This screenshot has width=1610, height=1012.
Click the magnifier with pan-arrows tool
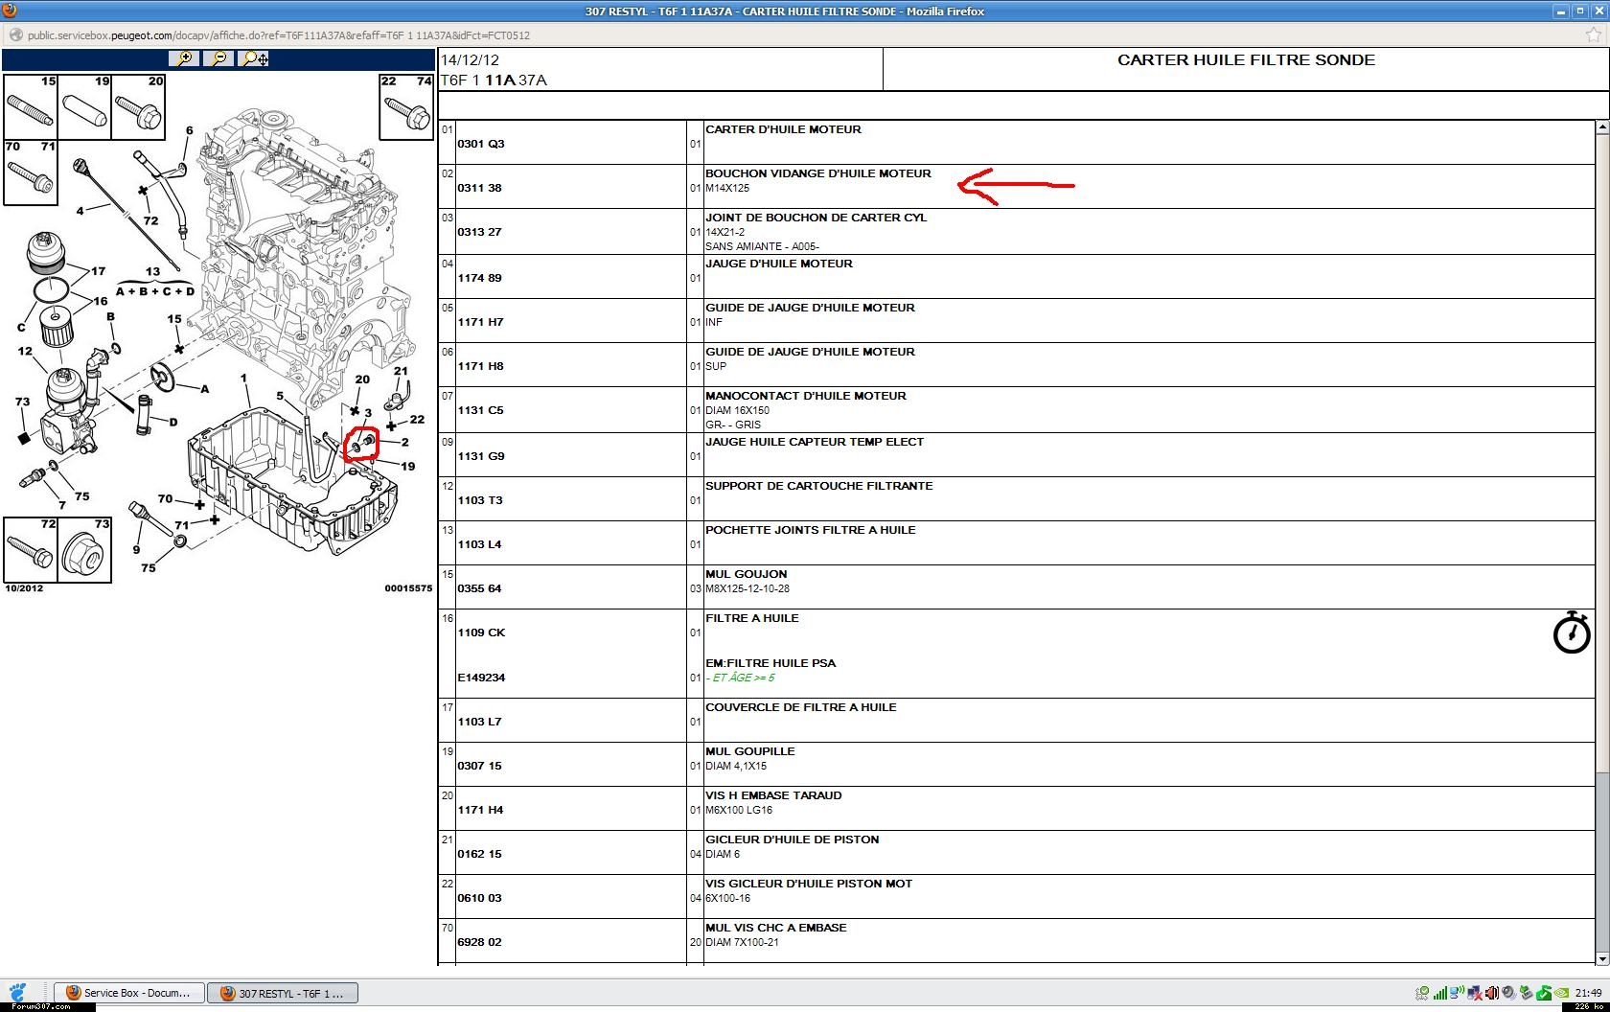point(254,58)
